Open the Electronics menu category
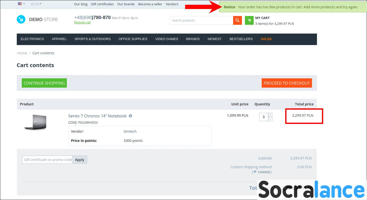The height and width of the screenshot is (200, 367). tap(32, 39)
